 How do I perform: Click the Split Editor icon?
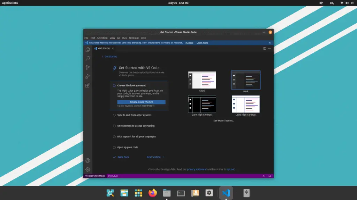(x=265, y=48)
